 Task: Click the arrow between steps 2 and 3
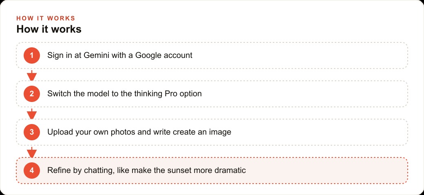click(x=32, y=113)
